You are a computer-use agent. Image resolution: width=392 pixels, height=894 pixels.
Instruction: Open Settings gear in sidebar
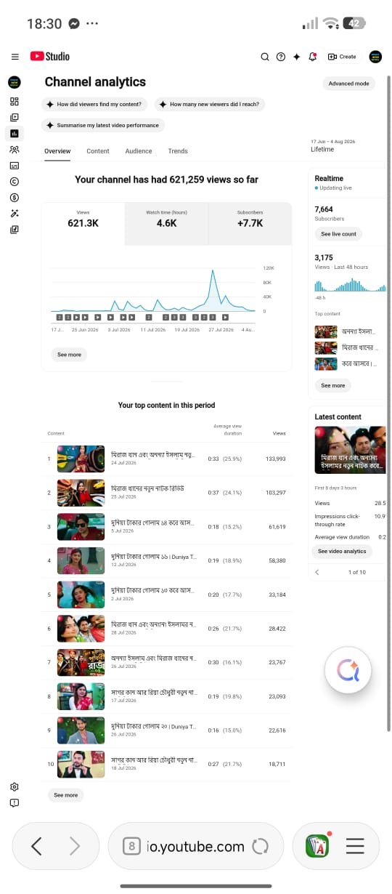point(14,786)
